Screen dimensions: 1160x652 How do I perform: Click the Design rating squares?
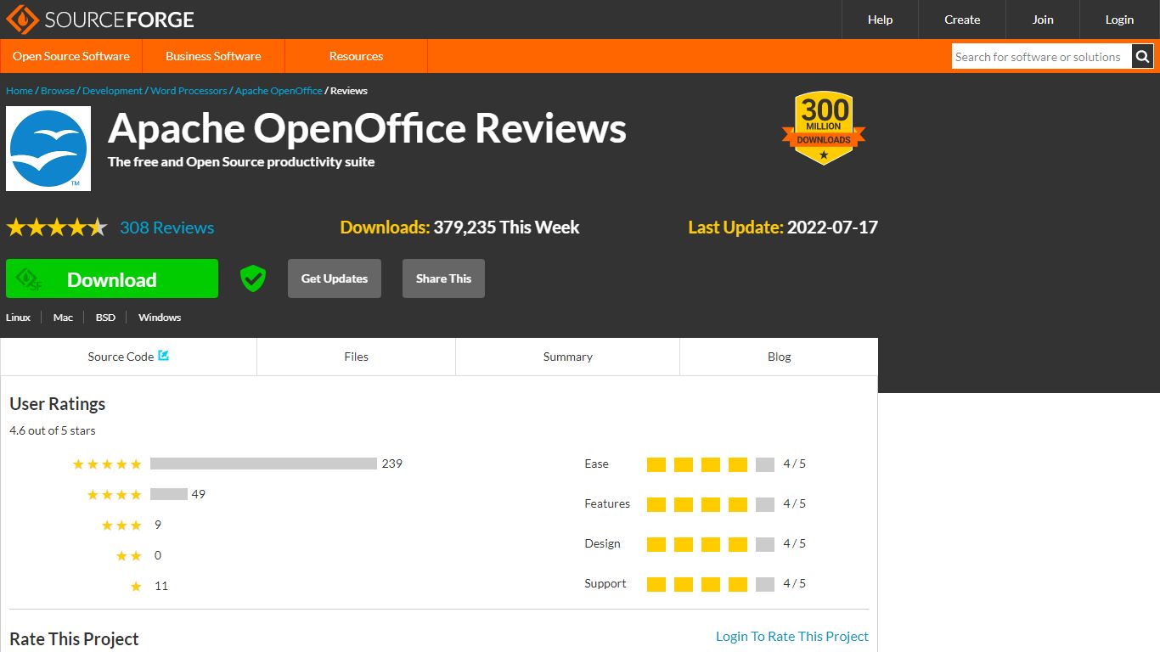point(711,544)
